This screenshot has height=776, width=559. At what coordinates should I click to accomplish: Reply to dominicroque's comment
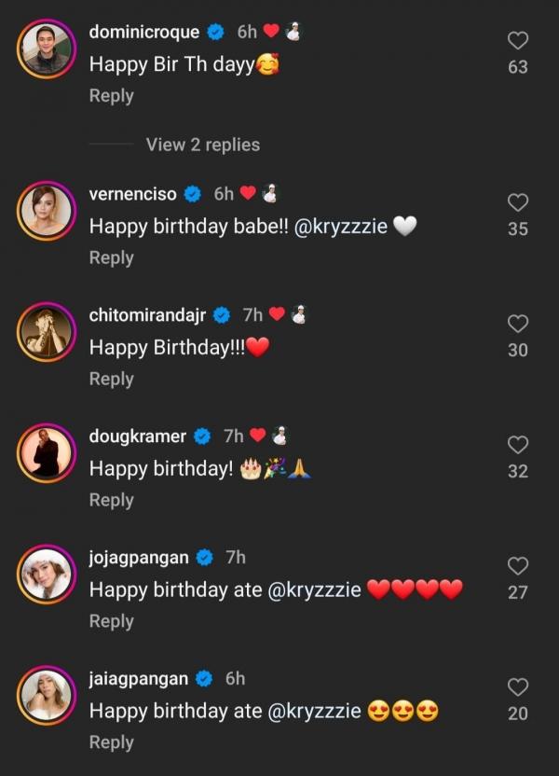111,95
